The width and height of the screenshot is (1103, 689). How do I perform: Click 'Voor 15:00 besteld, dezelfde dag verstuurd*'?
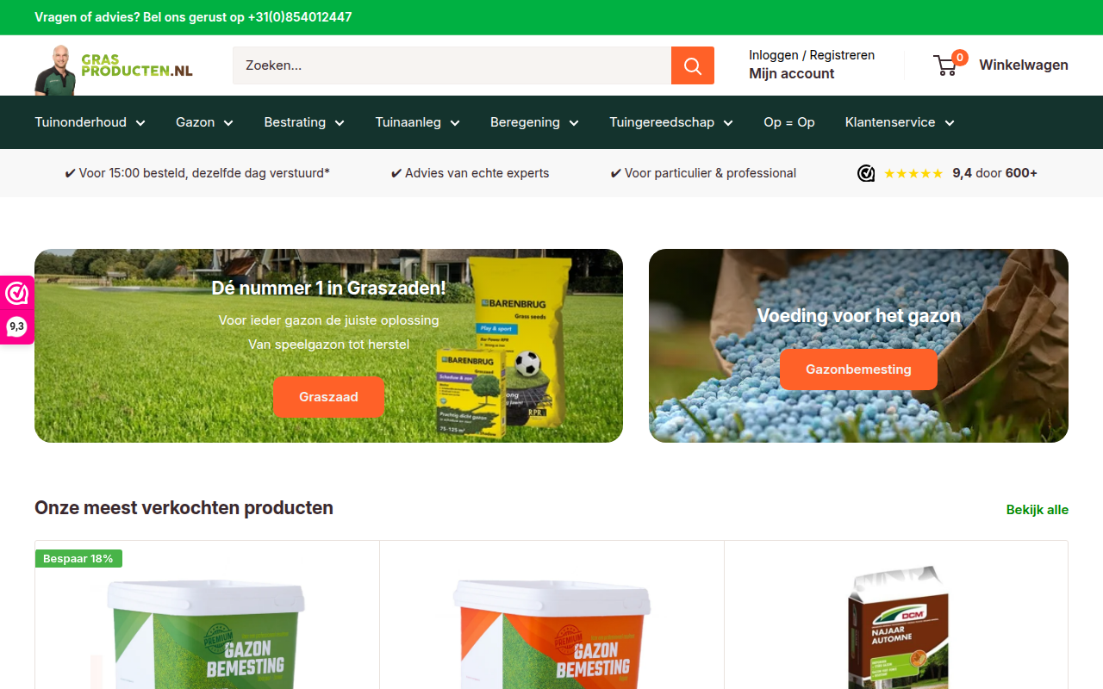pyautogui.click(x=197, y=173)
